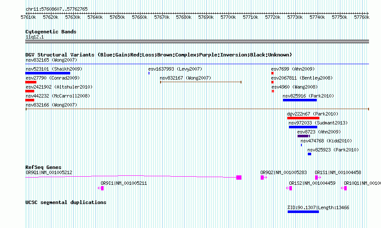Click the OR1S1|NM_001004458 gene label

[338, 173]
